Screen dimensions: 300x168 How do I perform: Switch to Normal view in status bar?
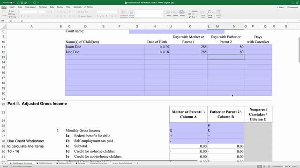pyautogui.click(x=259, y=167)
